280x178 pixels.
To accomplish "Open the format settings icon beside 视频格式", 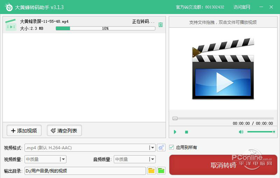I will 161,148.
